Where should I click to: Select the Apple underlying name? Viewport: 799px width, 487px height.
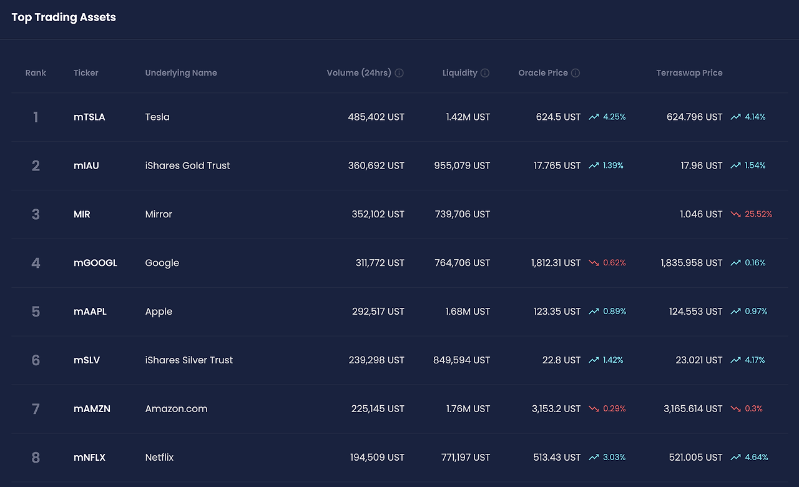click(x=159, y=312)
